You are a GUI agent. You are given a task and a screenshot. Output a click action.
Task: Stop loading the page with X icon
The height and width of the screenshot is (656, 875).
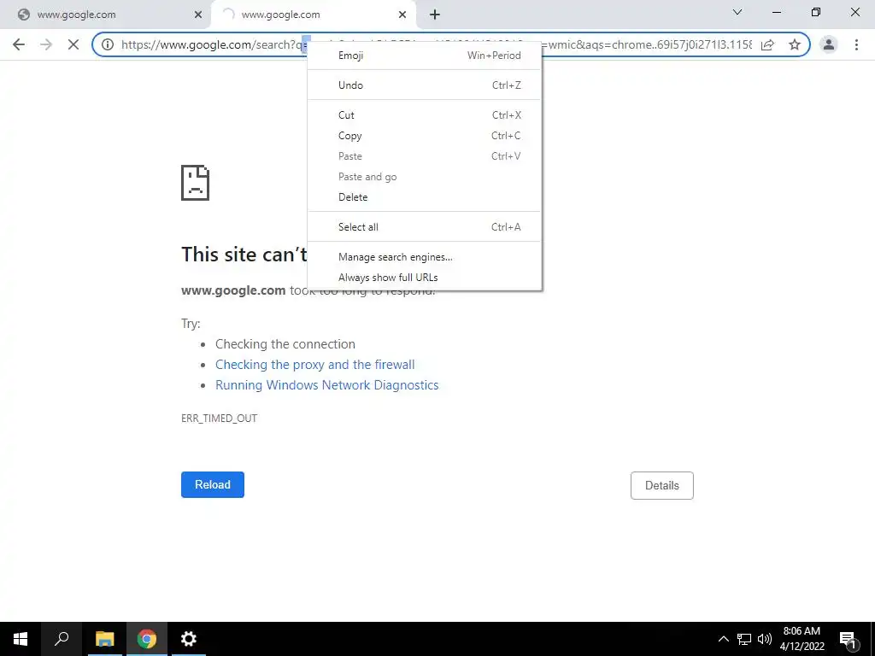click(73, 44)
